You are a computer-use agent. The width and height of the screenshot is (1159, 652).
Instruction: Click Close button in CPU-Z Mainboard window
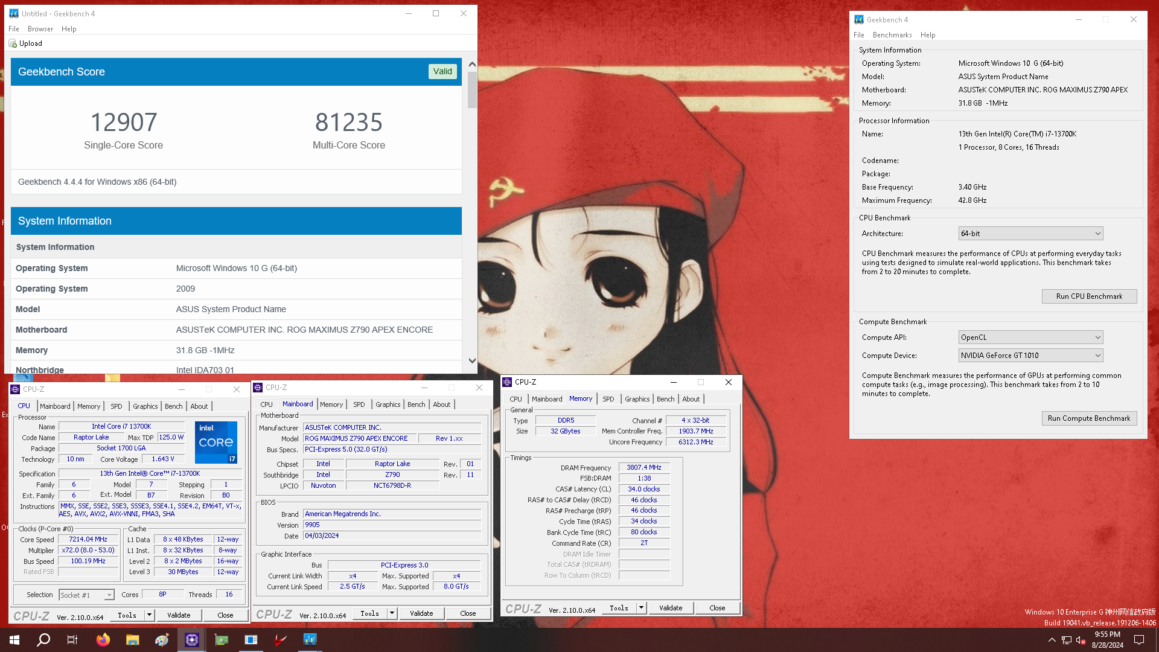click(x=468, y=613)
